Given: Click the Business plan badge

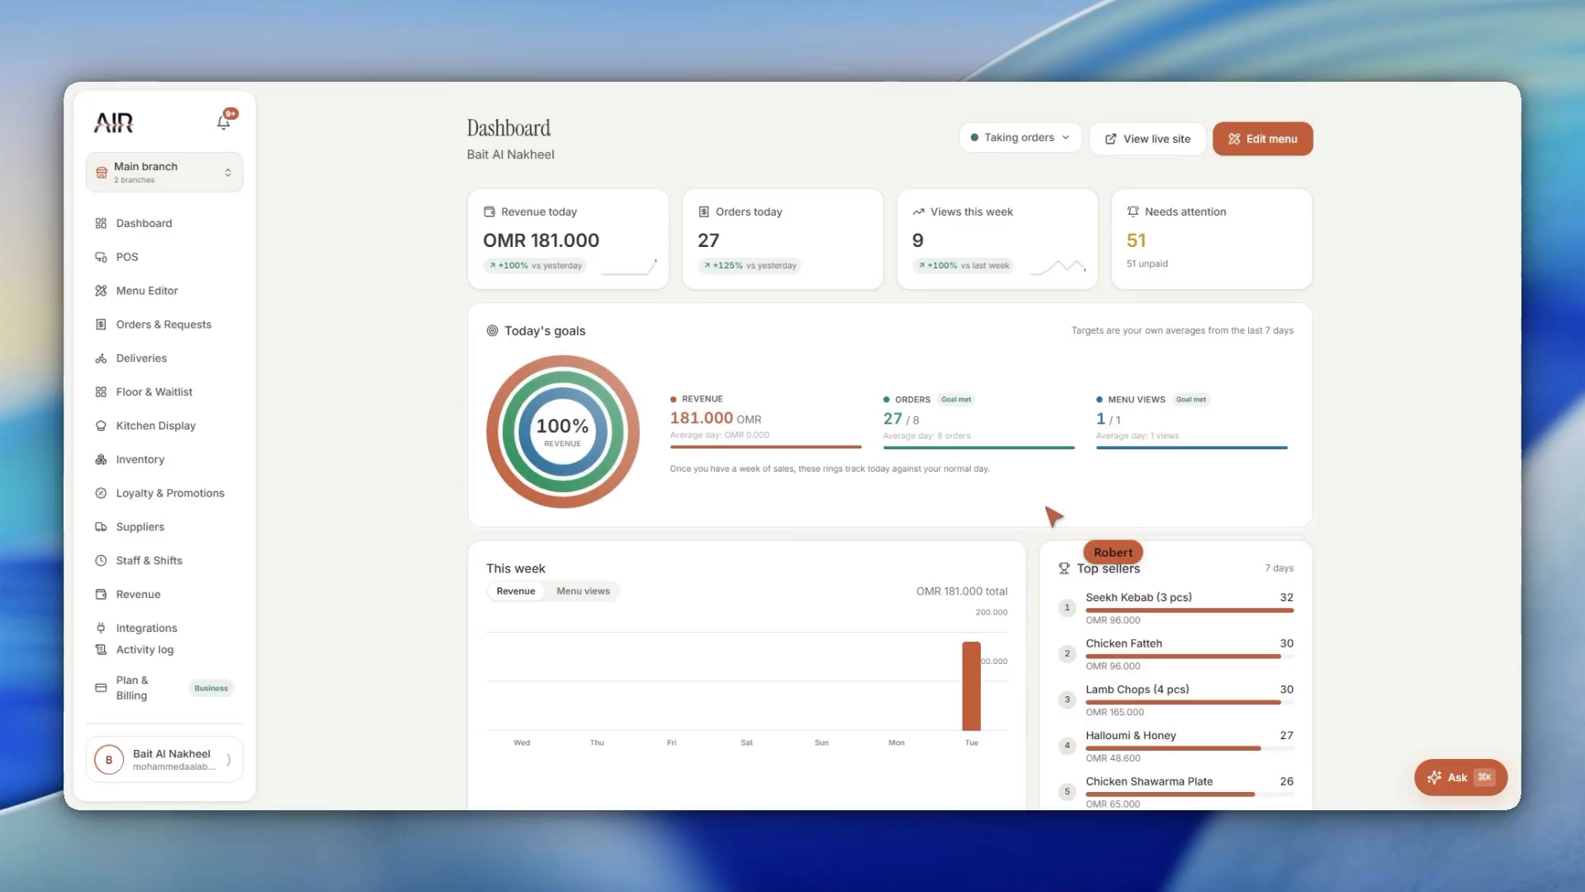Looking at the screenshot, I should pos(211,688).
